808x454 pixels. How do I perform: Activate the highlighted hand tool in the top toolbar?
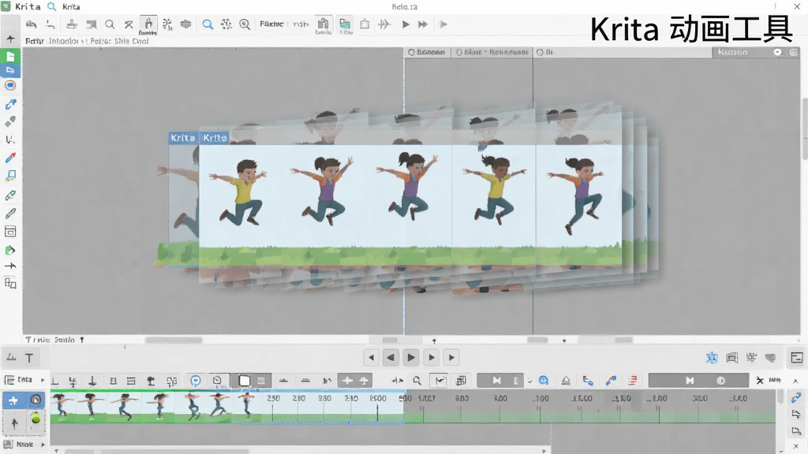click(148, 24)
